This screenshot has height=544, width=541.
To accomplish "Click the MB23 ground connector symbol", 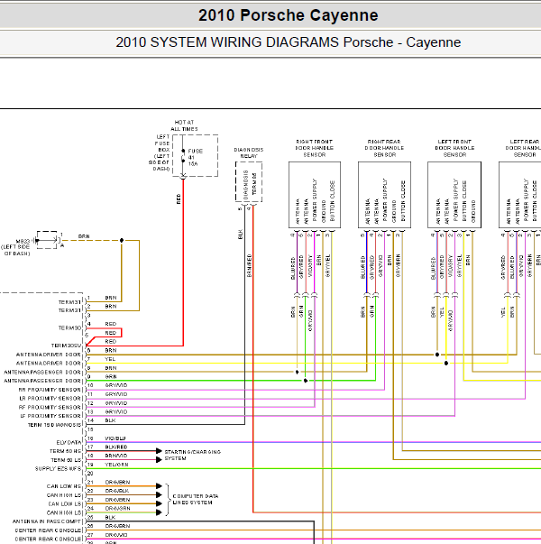I will pos(47,240).
